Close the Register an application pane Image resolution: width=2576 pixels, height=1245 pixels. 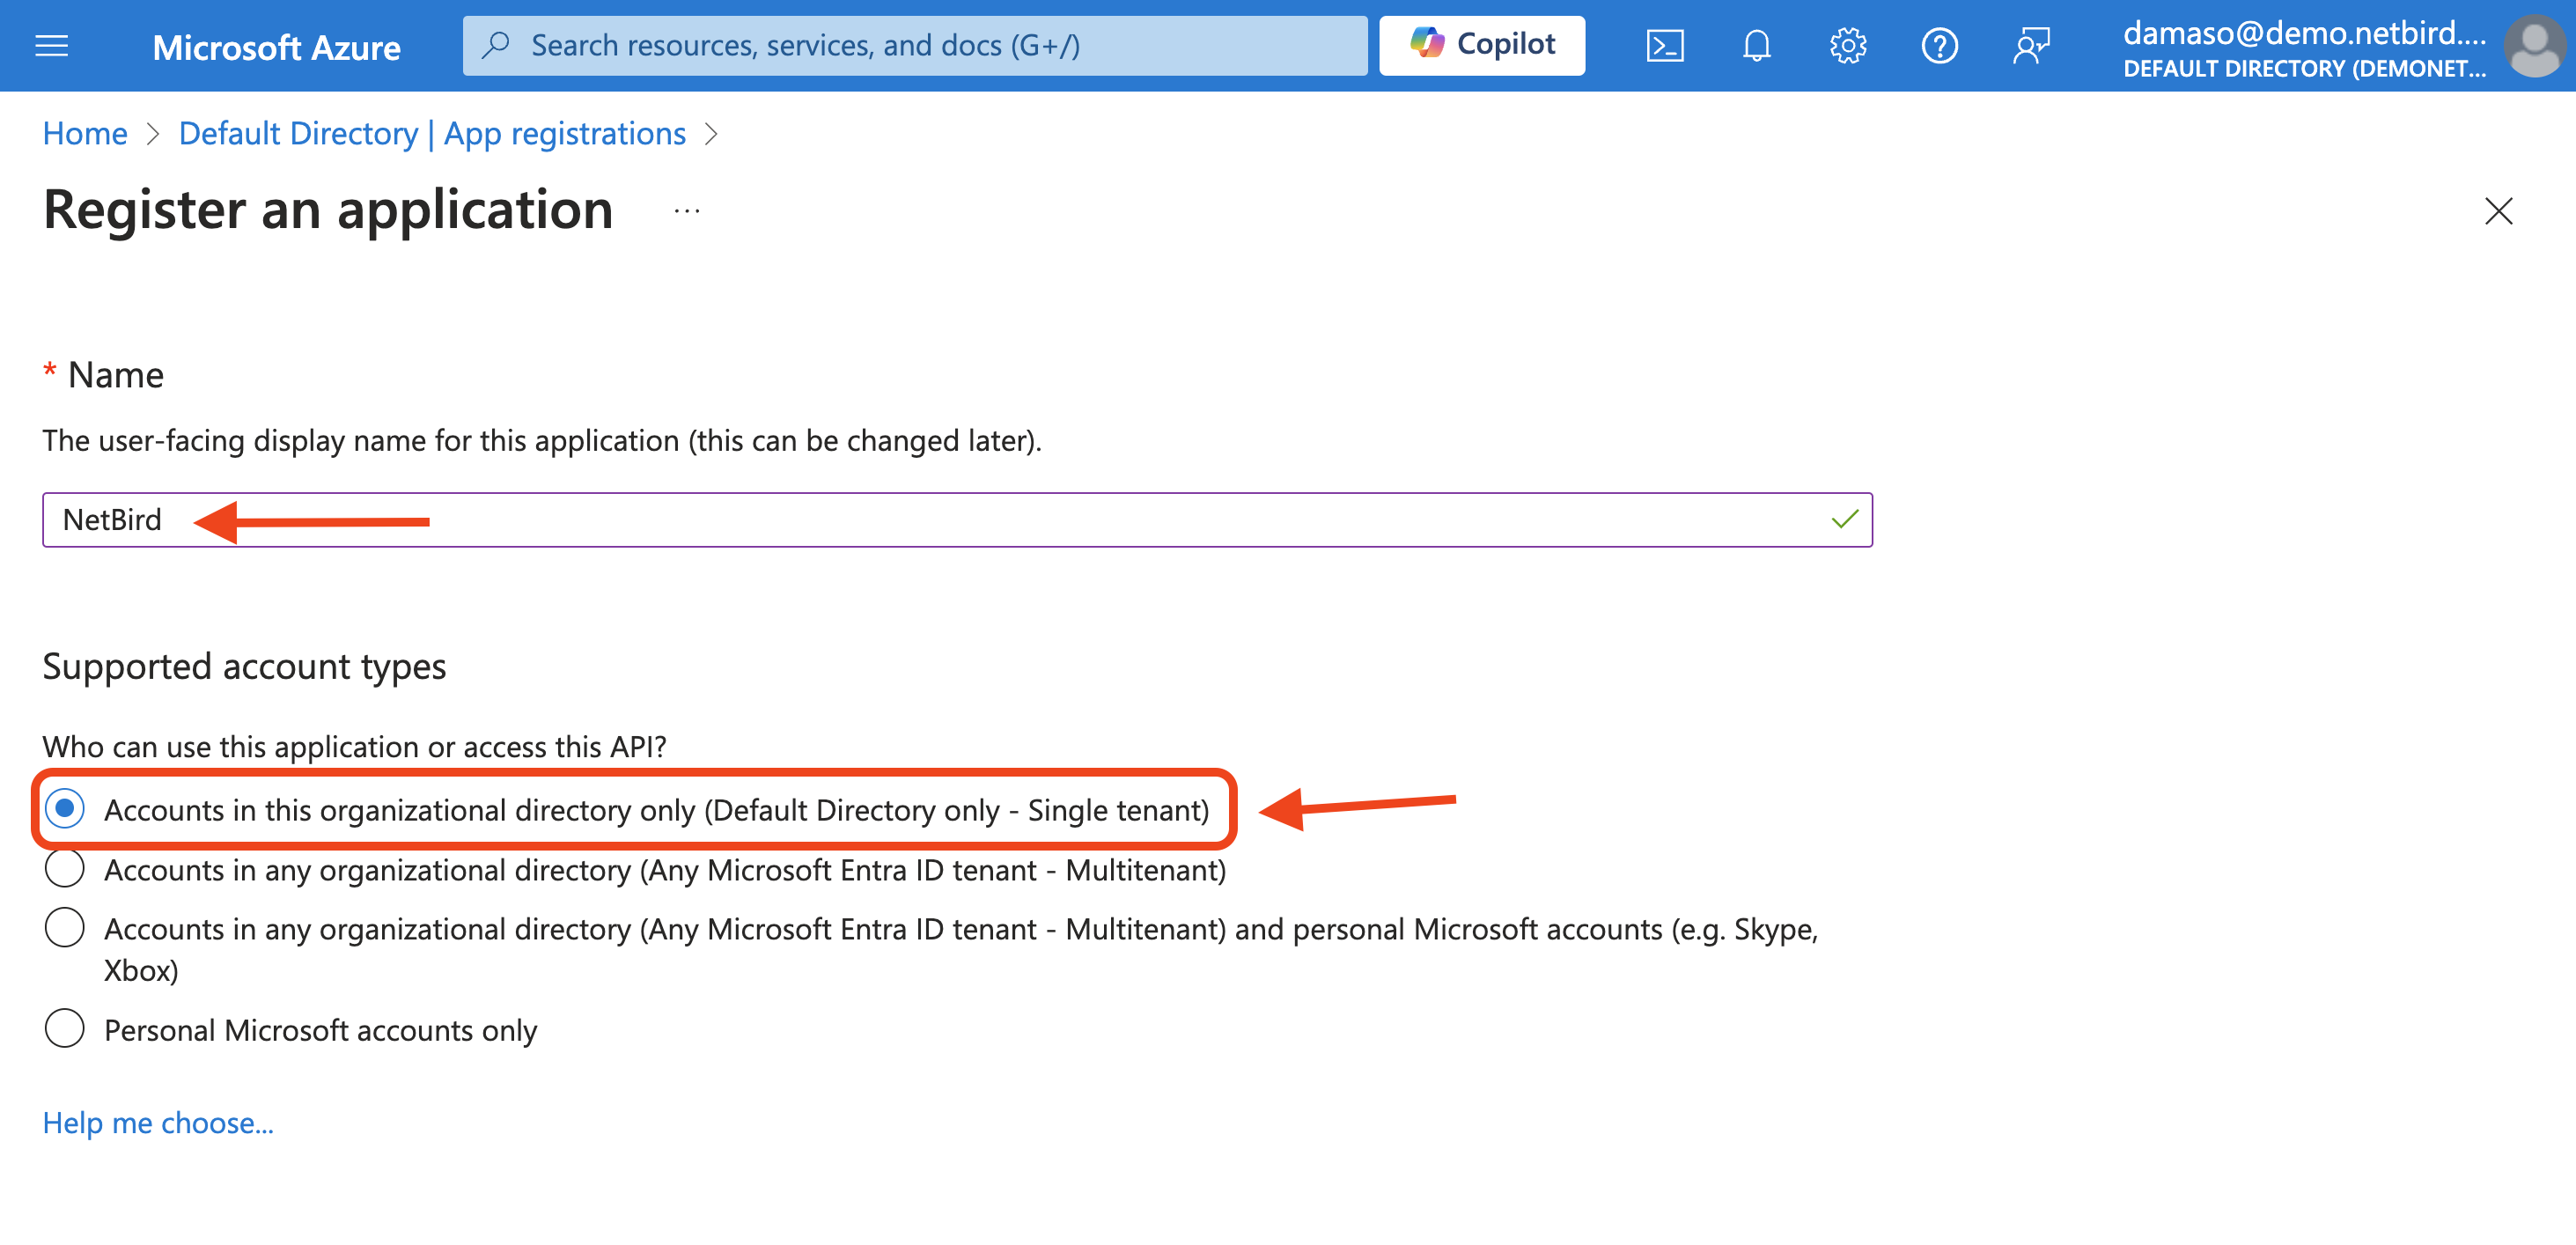point(2498,212)
